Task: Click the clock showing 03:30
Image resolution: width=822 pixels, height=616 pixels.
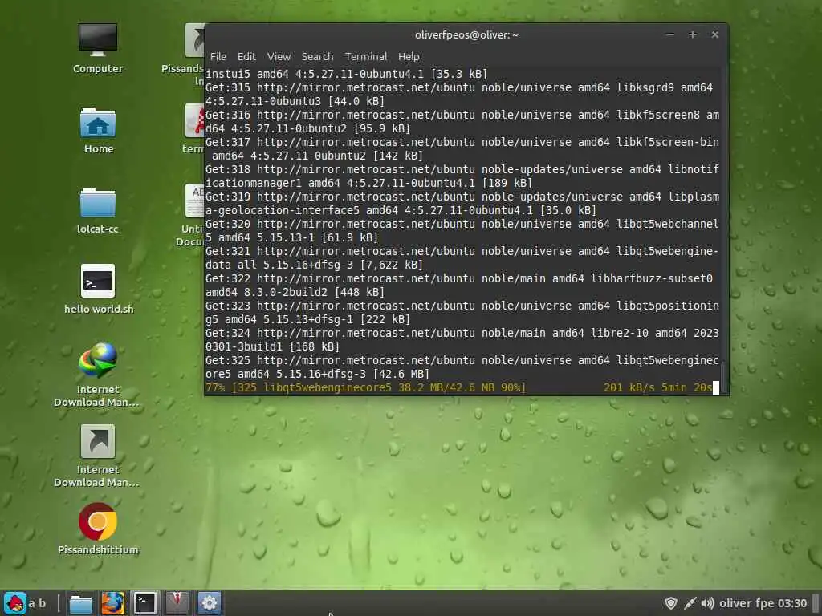Action: tap(792, 603)
